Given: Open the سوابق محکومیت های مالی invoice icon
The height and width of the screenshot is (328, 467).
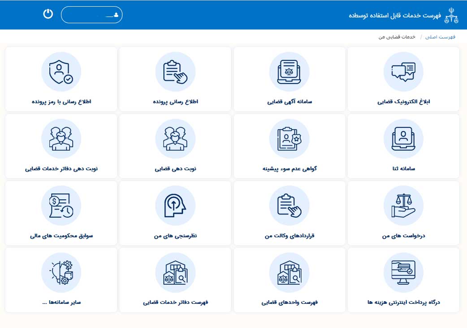Looking at the screenshot, I should 61,206.
